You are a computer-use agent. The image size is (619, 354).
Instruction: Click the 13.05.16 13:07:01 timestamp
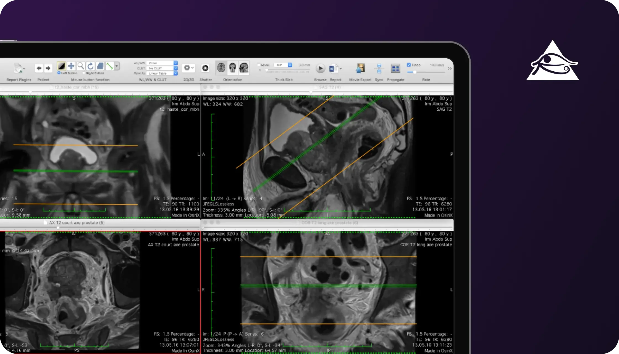click(x=179, y=345)
